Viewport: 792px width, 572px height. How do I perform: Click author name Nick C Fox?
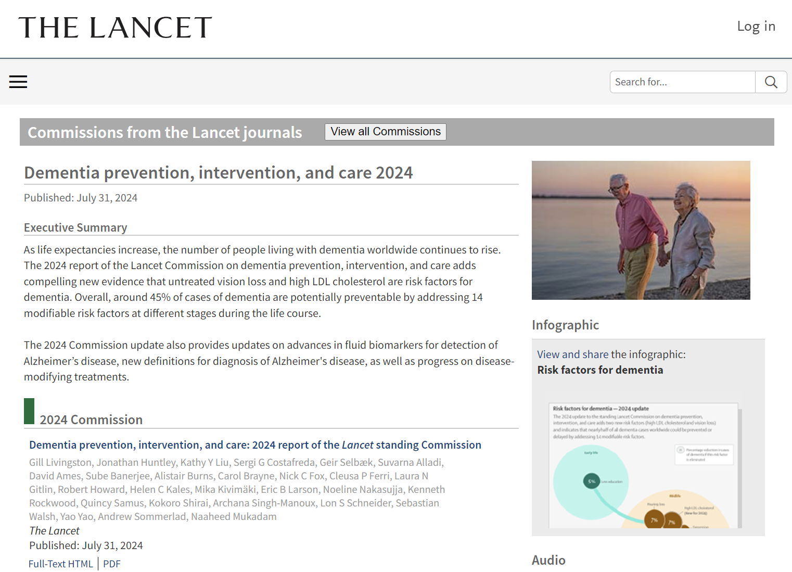(302, 476)
